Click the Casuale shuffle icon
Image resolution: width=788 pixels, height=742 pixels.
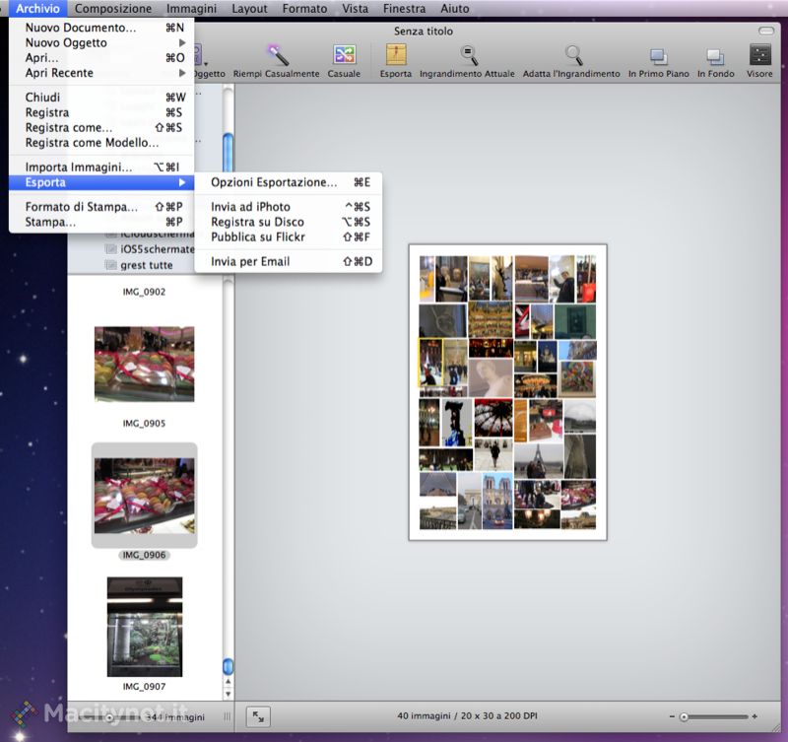coord(344,55)
